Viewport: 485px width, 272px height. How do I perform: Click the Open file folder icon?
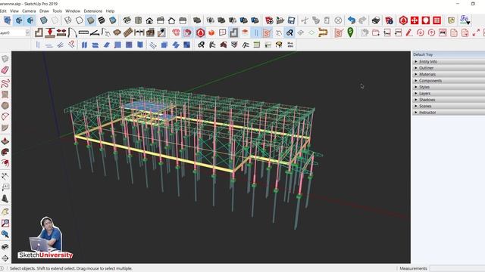point(280,20)
